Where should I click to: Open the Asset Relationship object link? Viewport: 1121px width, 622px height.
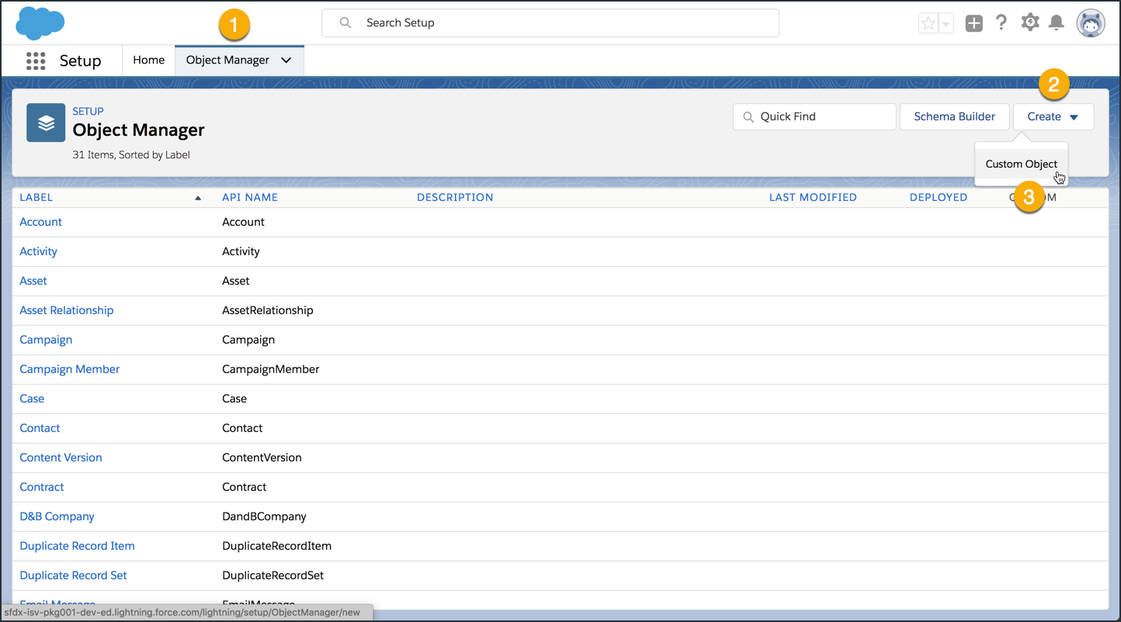coord(67,310)
